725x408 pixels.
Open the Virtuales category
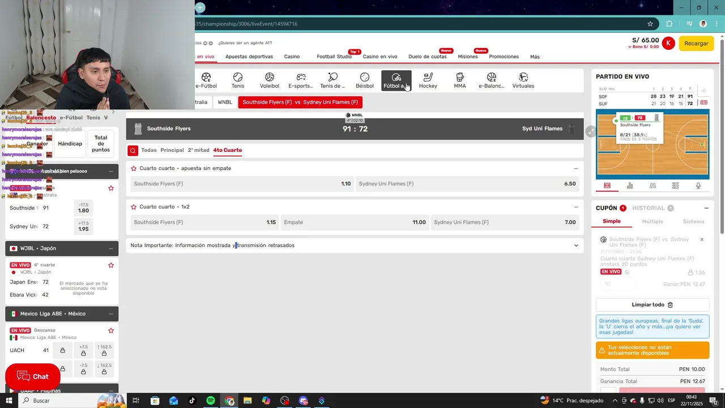(x=523, y=80)
